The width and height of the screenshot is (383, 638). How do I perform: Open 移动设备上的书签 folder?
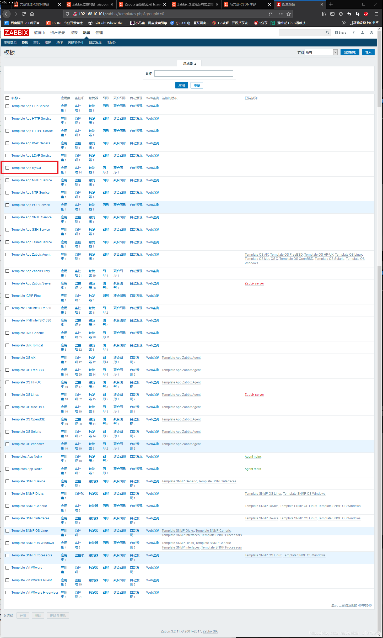[x=364, y=23]
